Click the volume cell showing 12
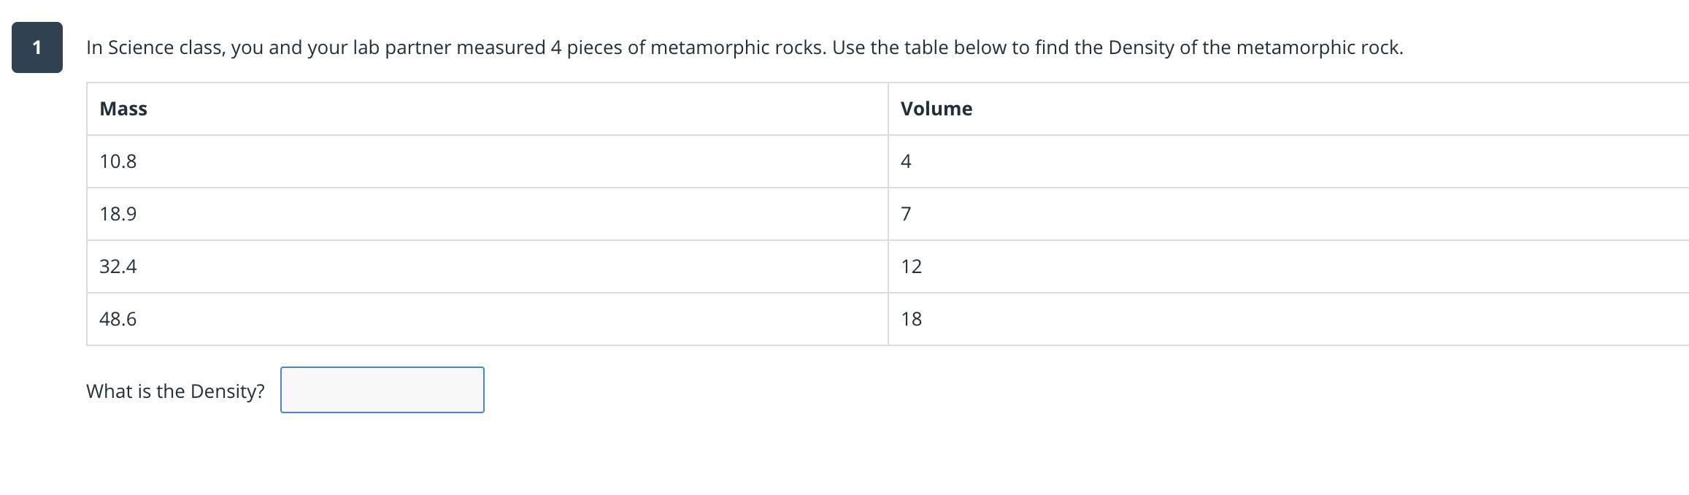1689x495 pixels. [x=911, y=266]
